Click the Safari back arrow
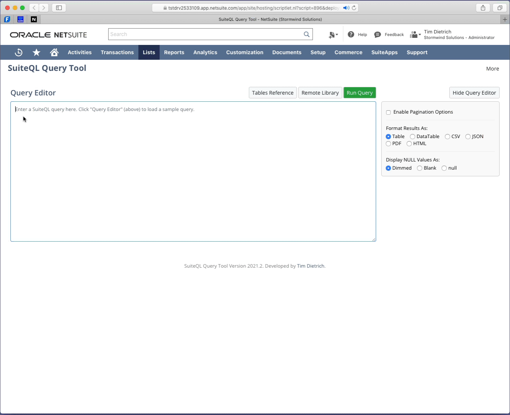Image resolution: width=510 pixels, height=415 pixels. coord(34,8)
